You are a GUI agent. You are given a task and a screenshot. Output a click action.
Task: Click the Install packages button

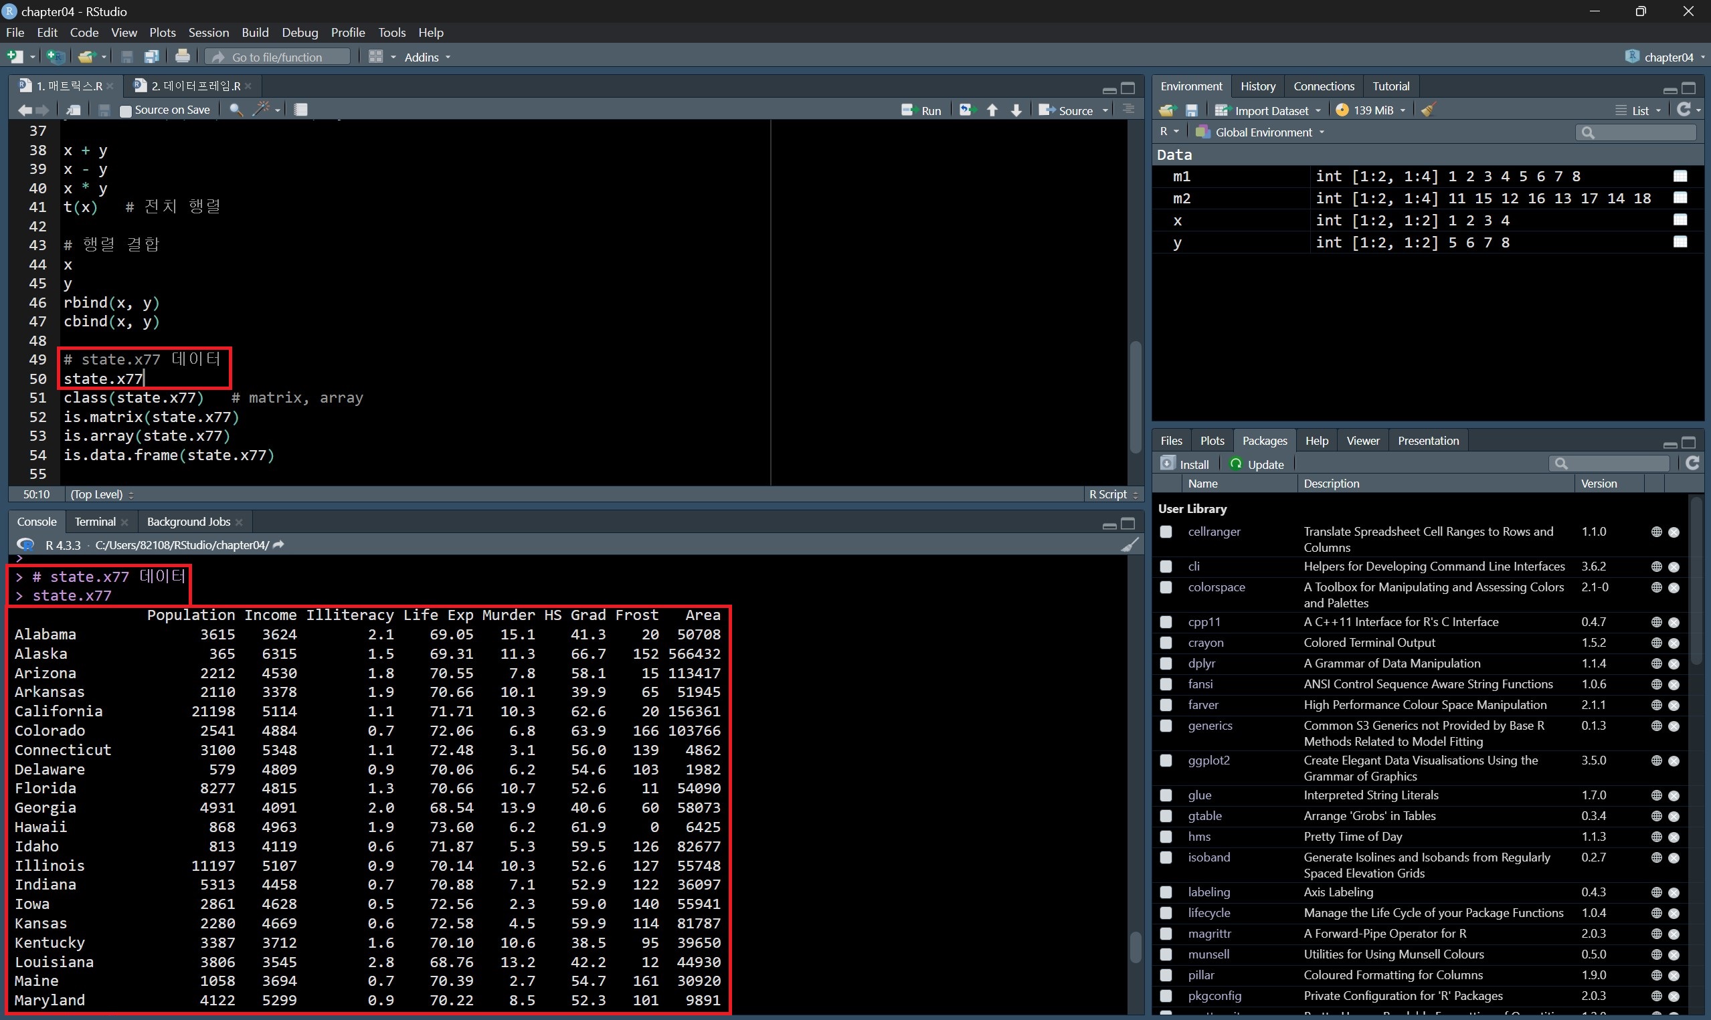click(x=1184, y=464)
